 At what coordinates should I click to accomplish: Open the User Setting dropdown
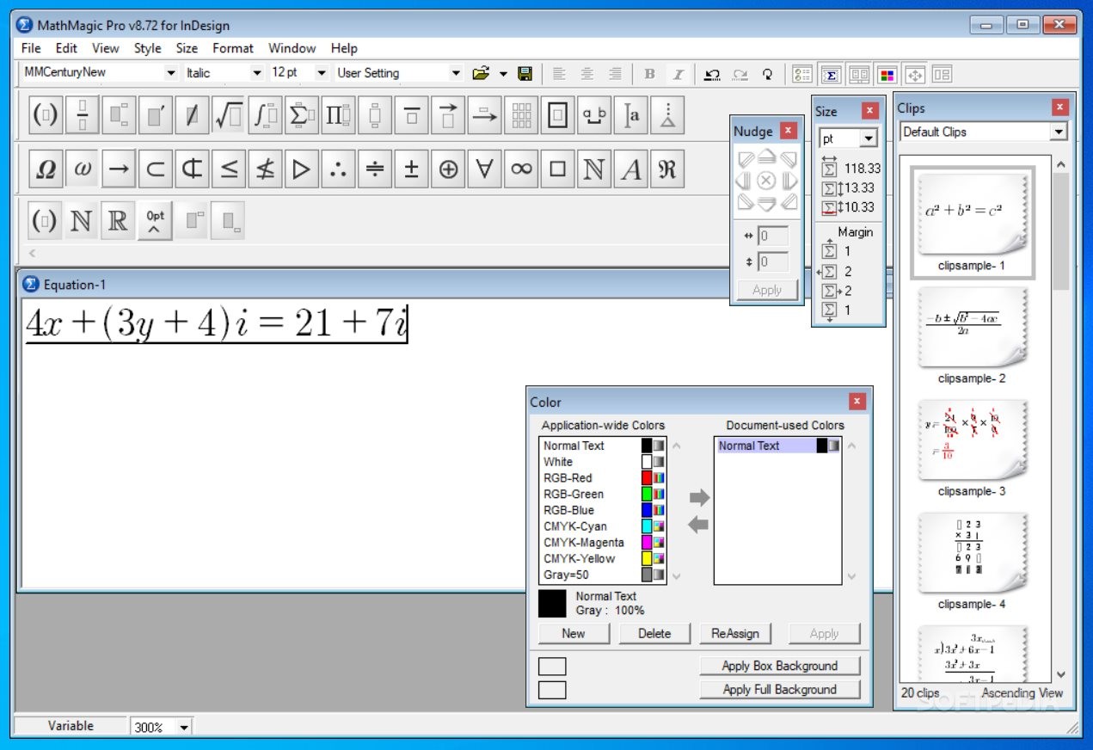[456, 73]
